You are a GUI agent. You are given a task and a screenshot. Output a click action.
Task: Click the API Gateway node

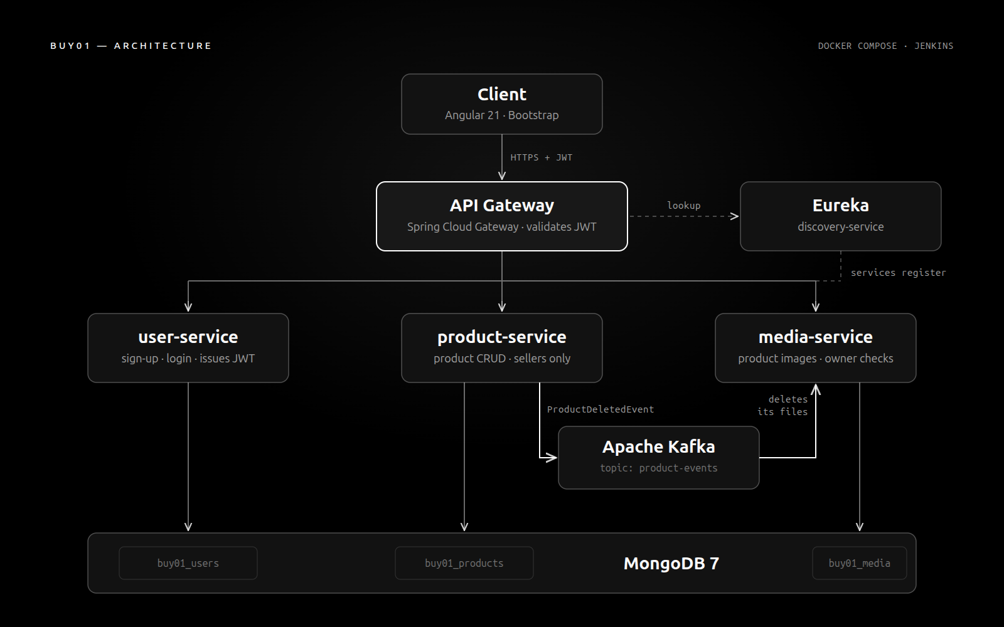tap(502, 216)
